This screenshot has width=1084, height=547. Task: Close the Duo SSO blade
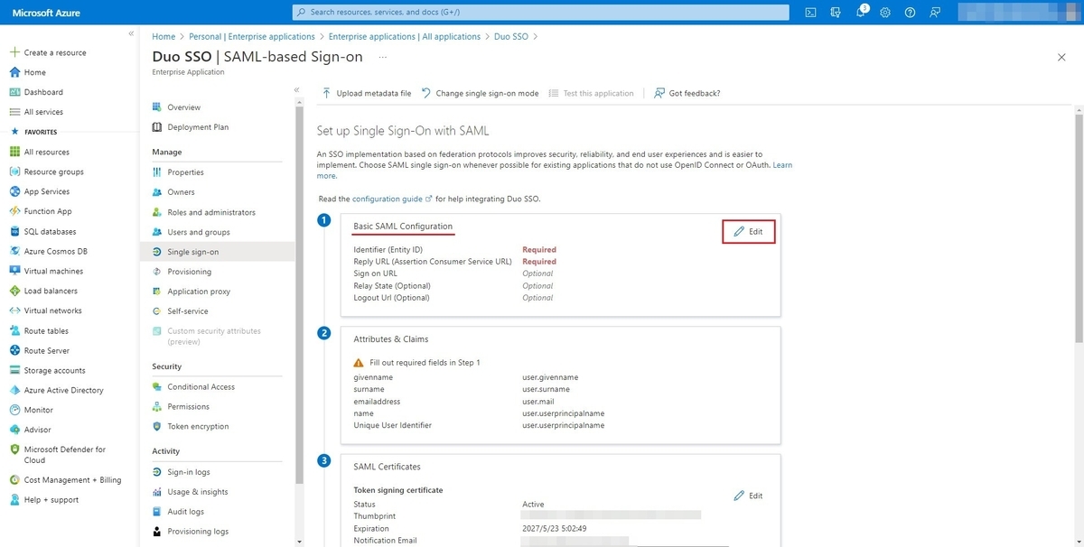pyautogui.click(x=1061, y=57)
